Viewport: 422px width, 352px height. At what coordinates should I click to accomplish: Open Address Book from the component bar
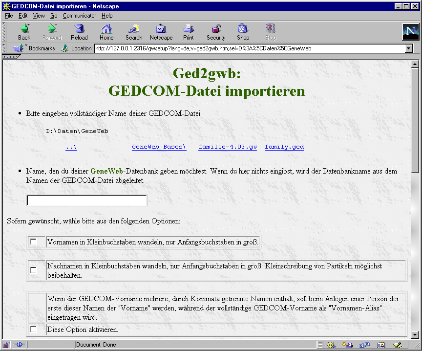point(381,345)
